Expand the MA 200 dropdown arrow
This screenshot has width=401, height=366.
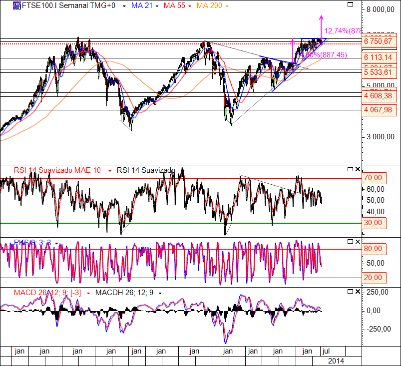(x=227, y=6)
